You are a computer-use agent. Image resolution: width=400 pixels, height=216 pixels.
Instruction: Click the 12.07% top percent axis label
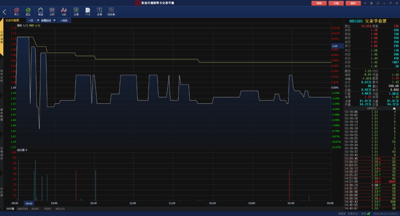(336, 28)
